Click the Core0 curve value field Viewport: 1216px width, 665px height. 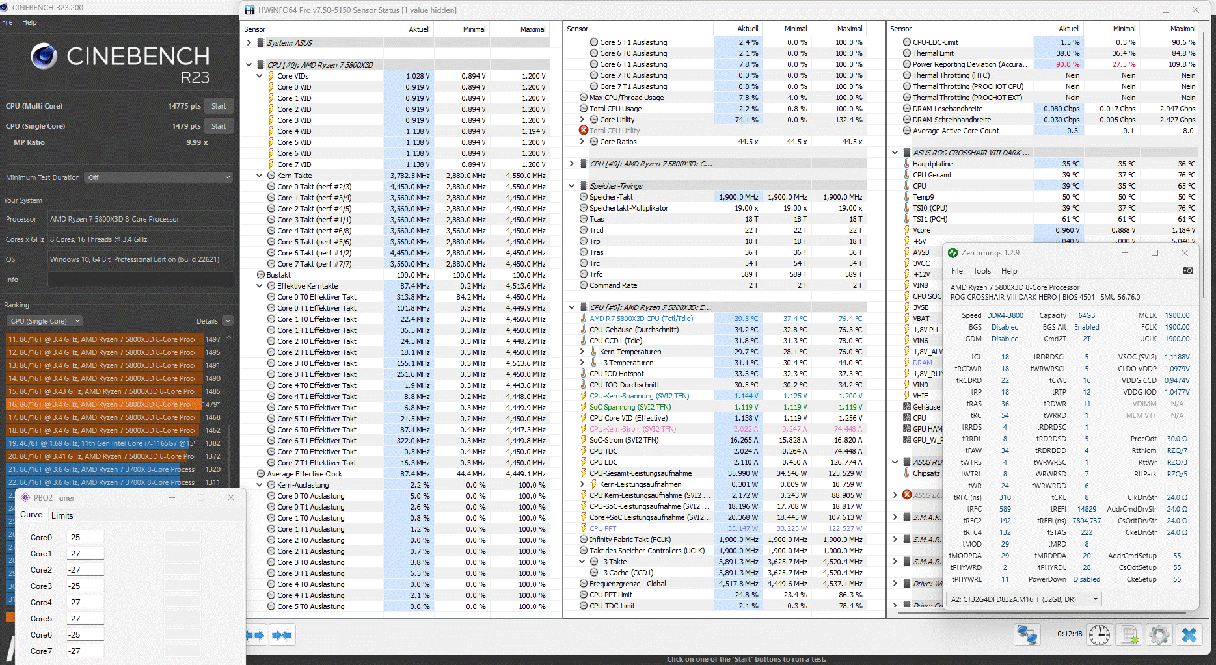click(x=85, y=538)
